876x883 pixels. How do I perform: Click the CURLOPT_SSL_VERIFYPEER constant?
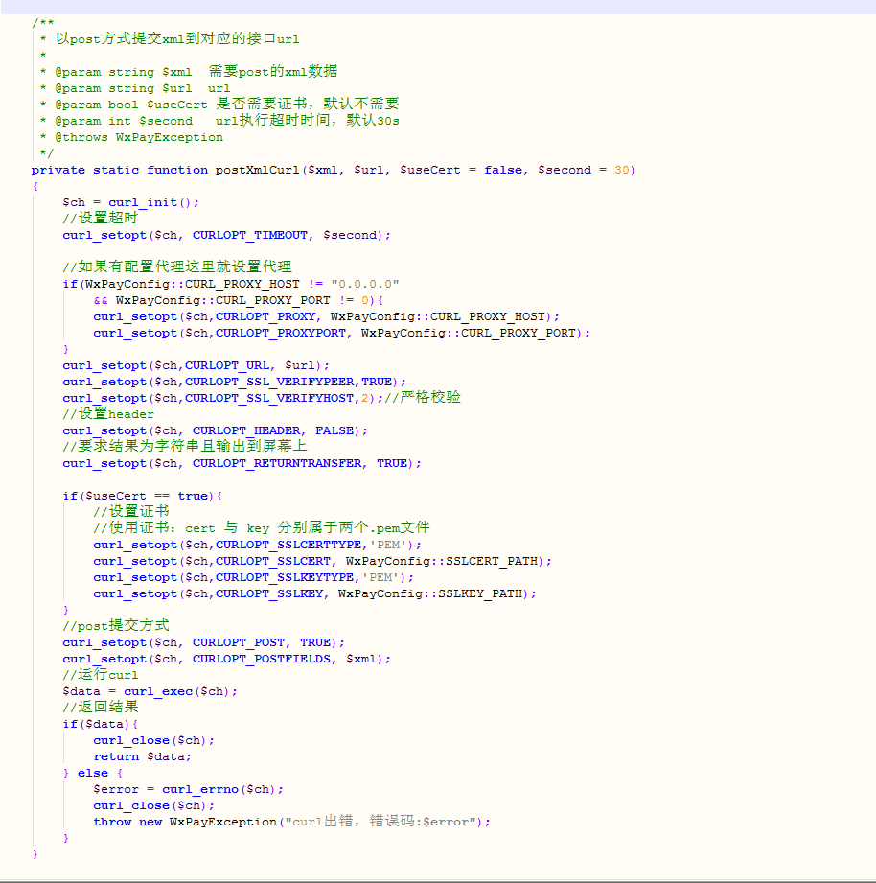pos(269,382)
